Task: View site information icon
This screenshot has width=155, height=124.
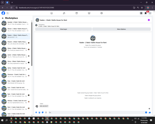Action: pos(16,8)
